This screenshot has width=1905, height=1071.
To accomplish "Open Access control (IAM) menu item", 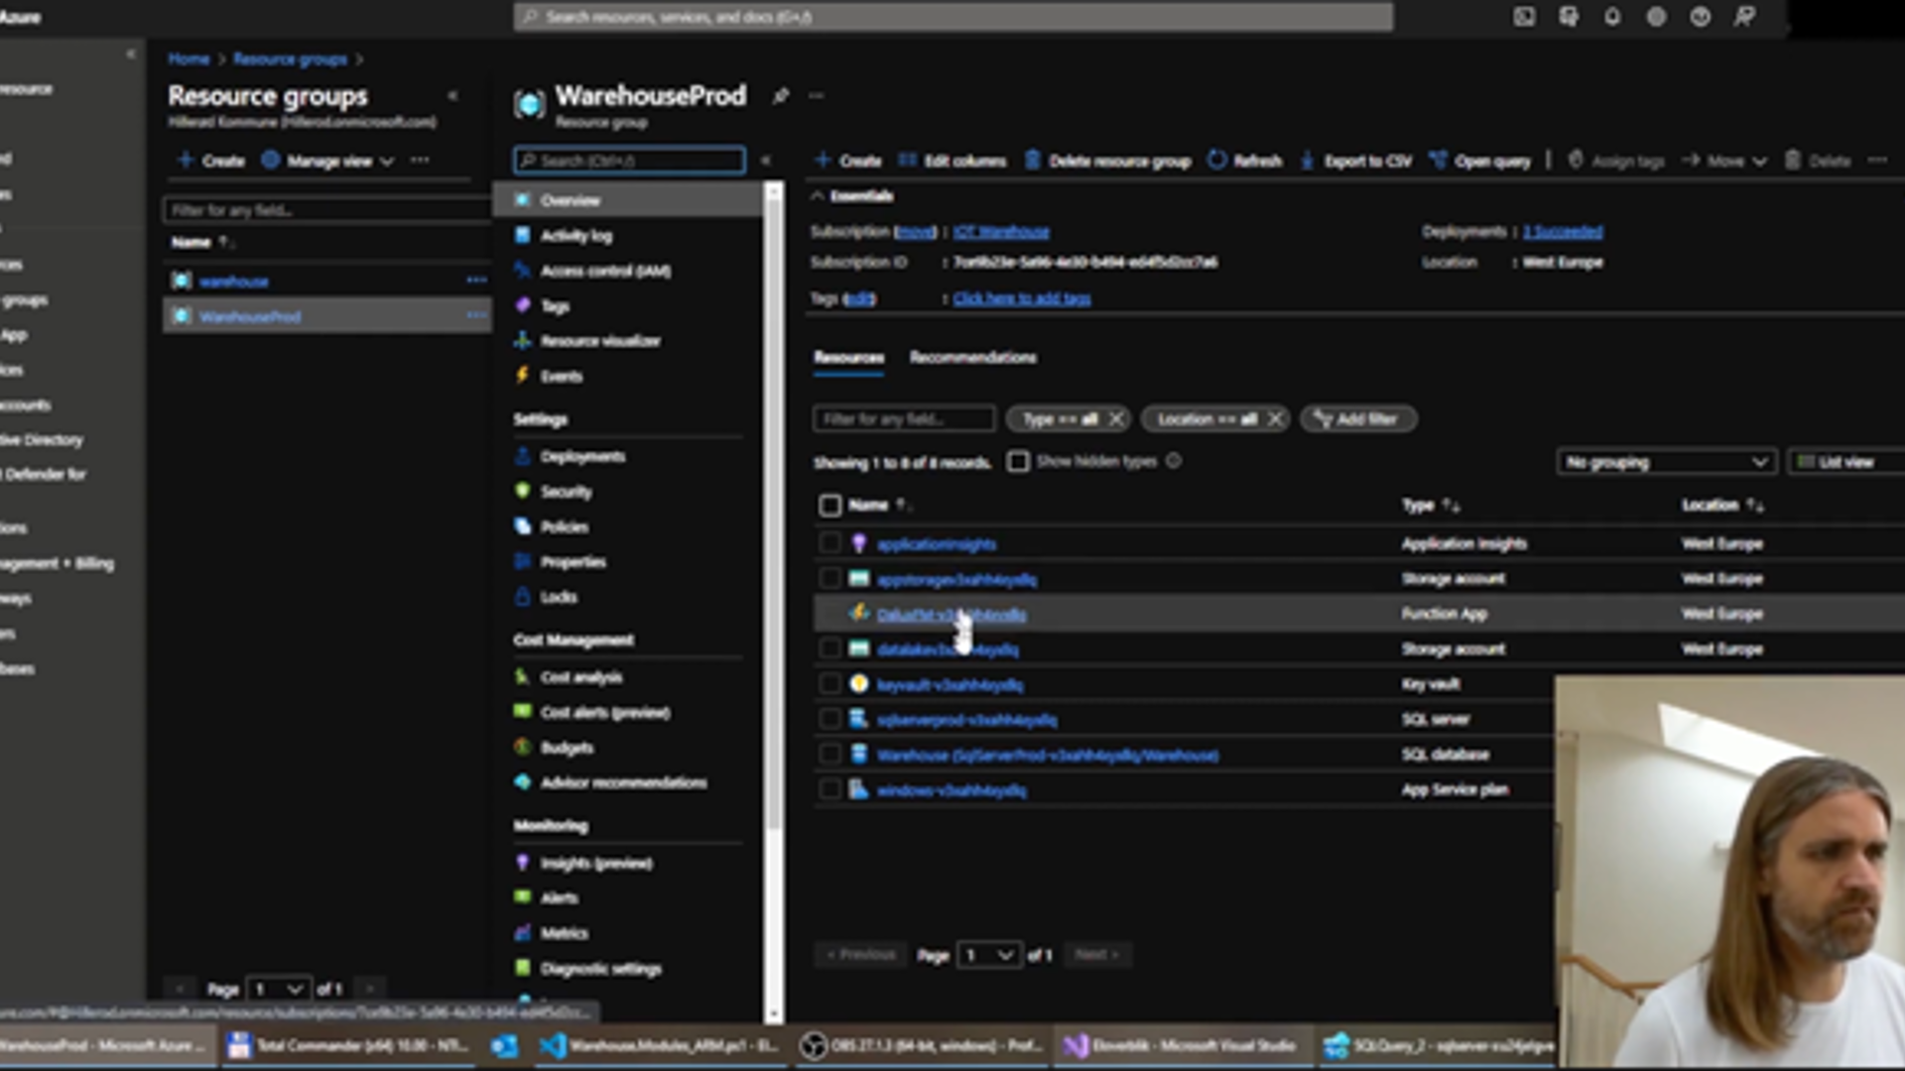I will pyautogui.click(x=605, y=271).
